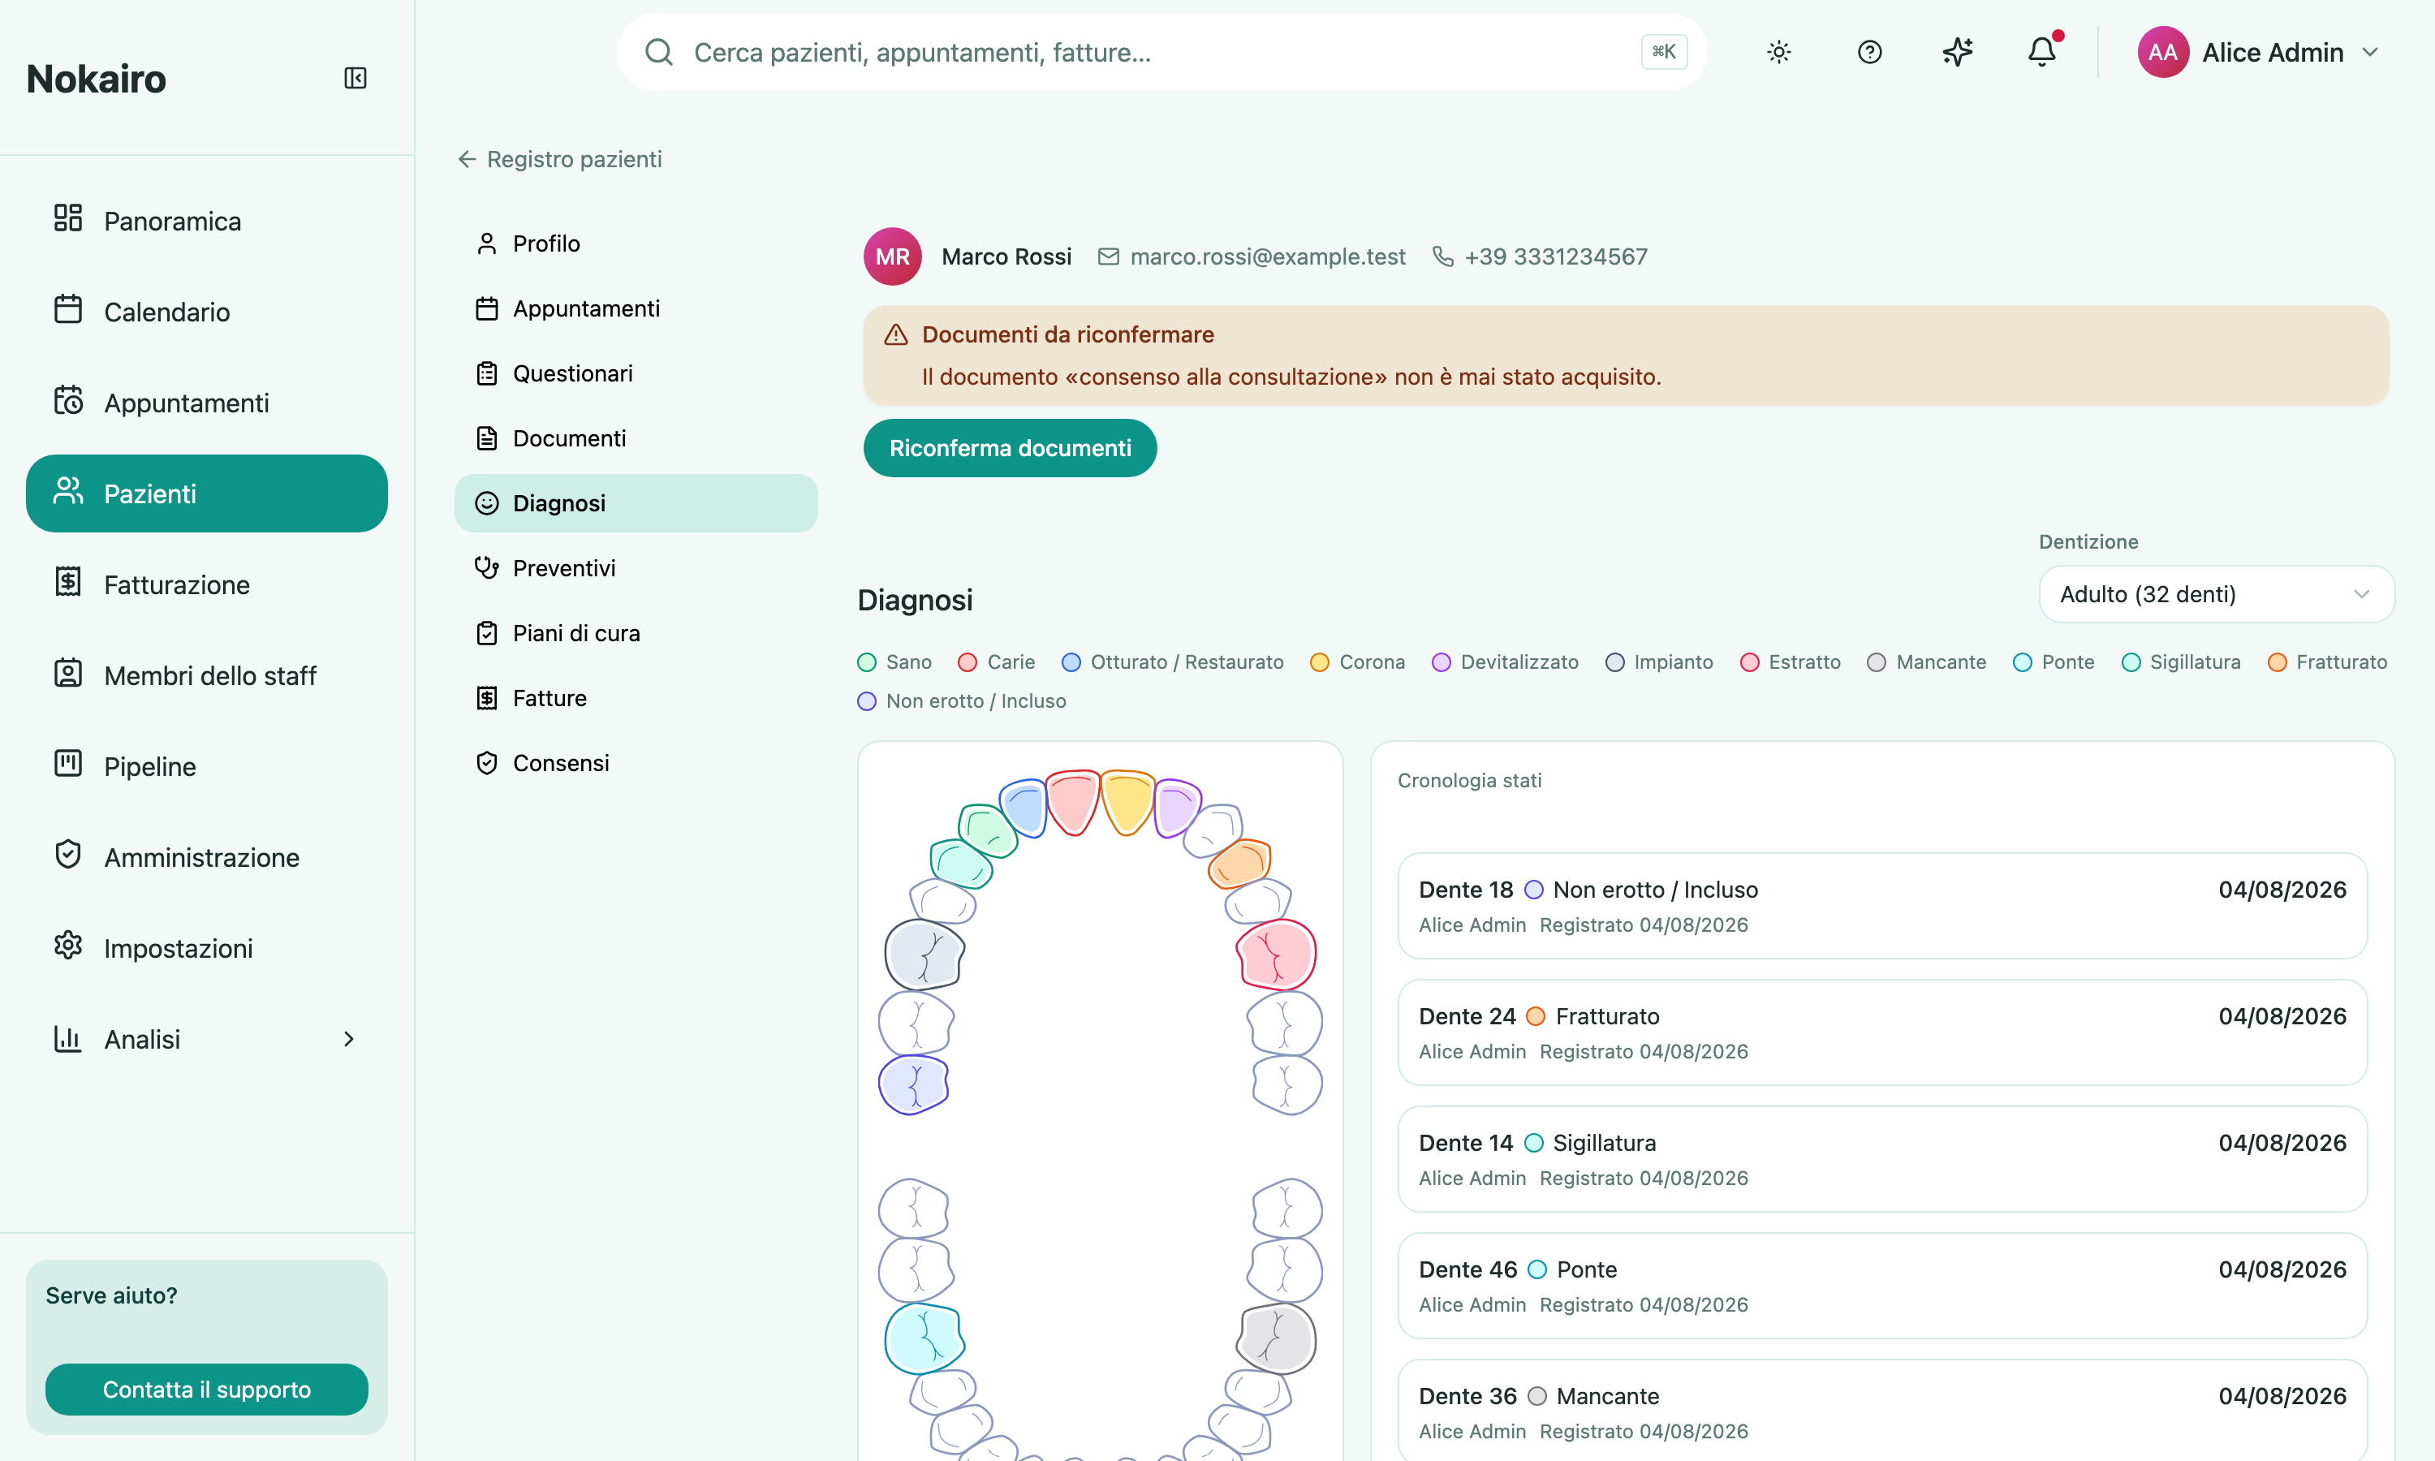
Task: Open Dente 36 Mancante history entry
Action: (x=1882, y=1410)
